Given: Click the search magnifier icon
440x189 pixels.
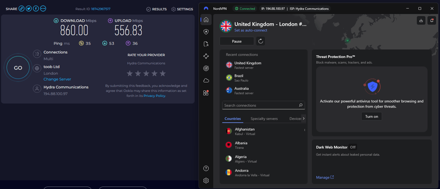Looking at the screenshot, I should click(300, 105).
